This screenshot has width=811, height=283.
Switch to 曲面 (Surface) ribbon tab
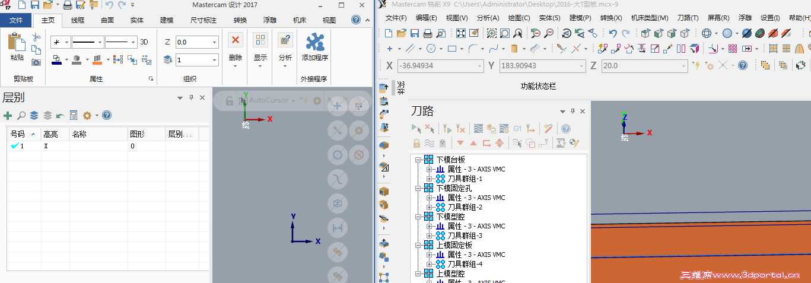pos(107,20)
